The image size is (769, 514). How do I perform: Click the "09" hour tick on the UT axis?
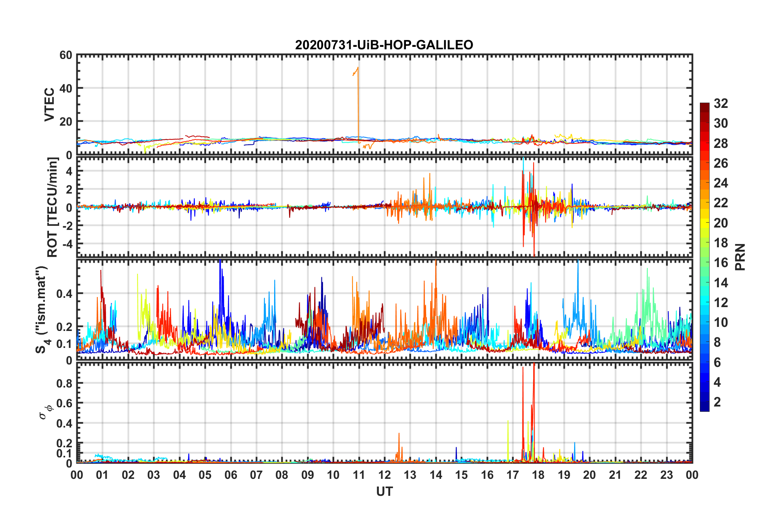coord(308,475)
